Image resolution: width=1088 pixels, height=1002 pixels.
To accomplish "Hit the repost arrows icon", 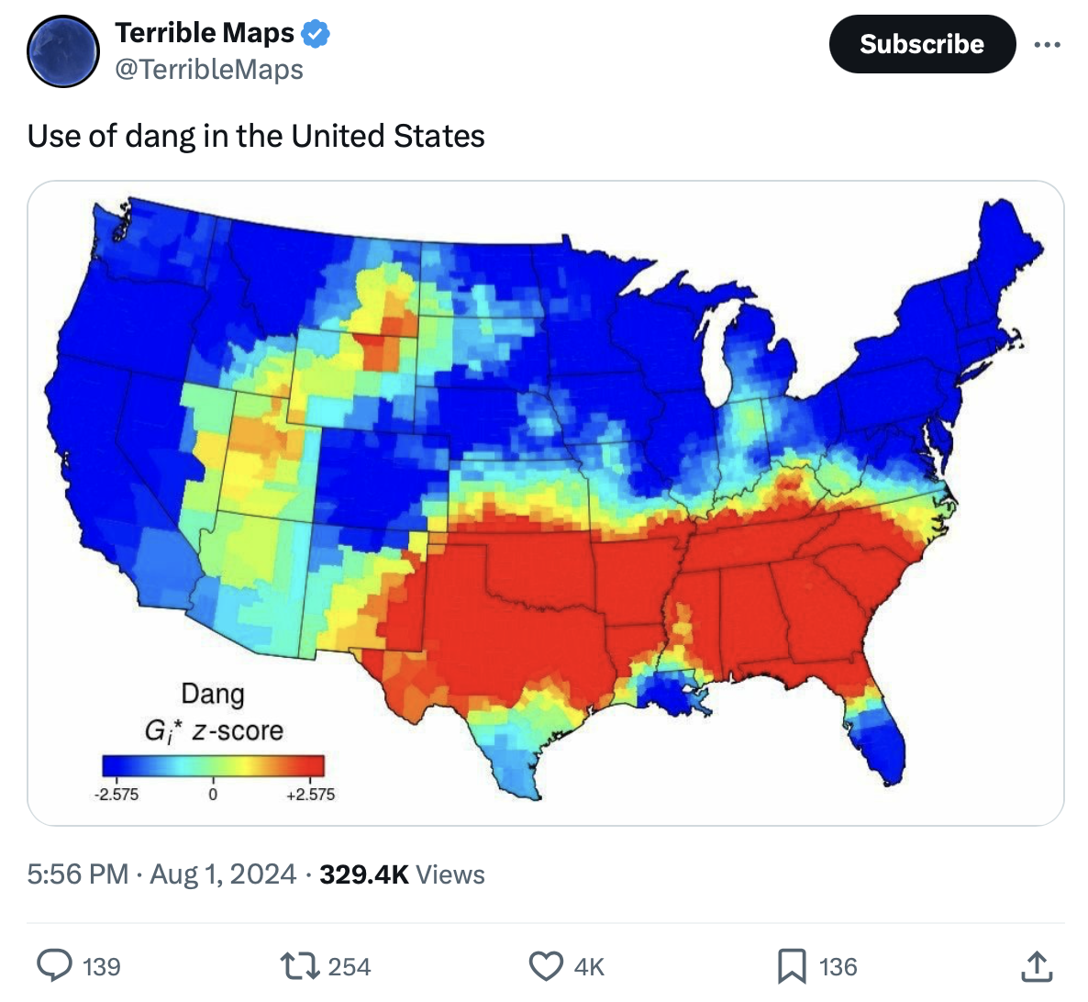I will pyautogui.click(x=299, y=965).
